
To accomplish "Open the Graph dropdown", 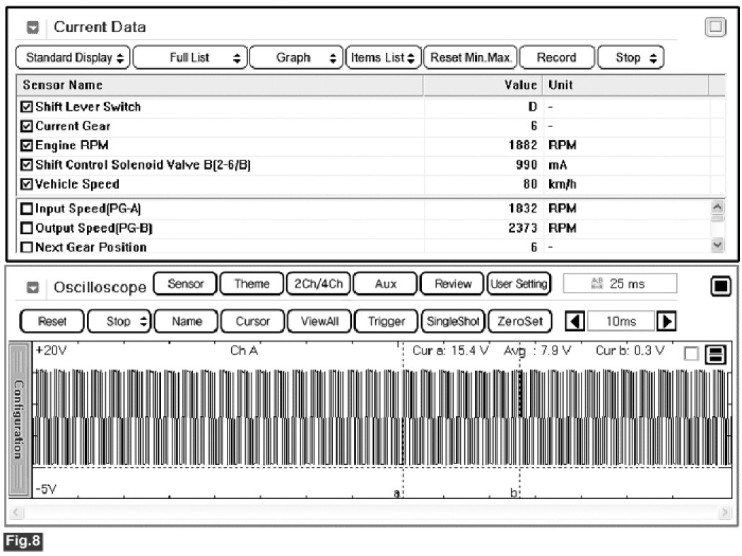I will click(295, 58).
